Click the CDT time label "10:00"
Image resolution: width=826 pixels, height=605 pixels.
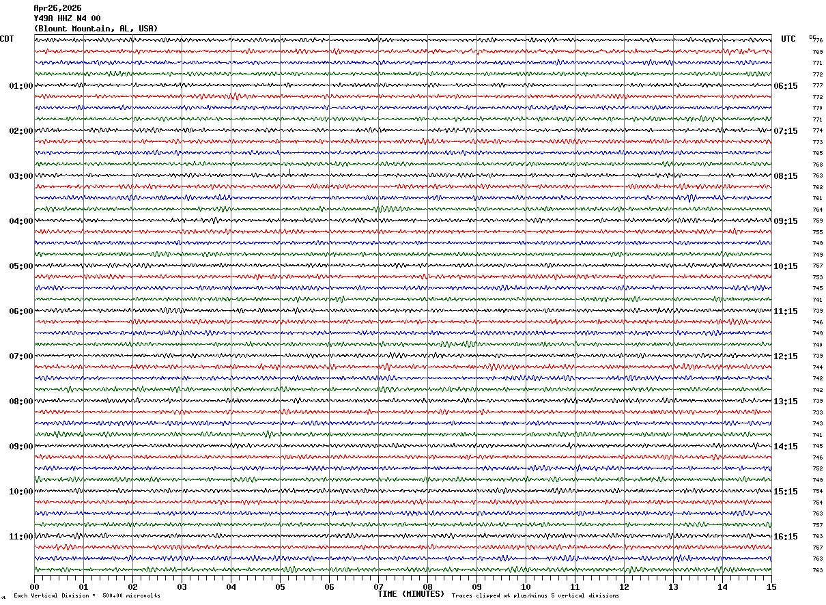tap(21, 492)
